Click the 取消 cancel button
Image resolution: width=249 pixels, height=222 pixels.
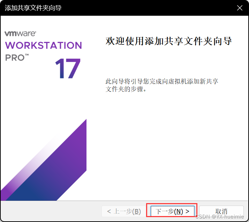(x=221, y=211)
